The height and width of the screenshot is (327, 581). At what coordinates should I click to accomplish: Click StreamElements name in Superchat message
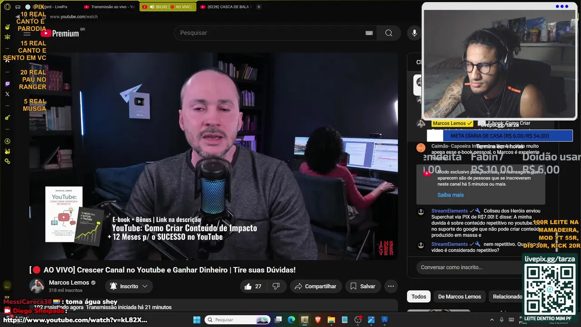coord(449,211)
